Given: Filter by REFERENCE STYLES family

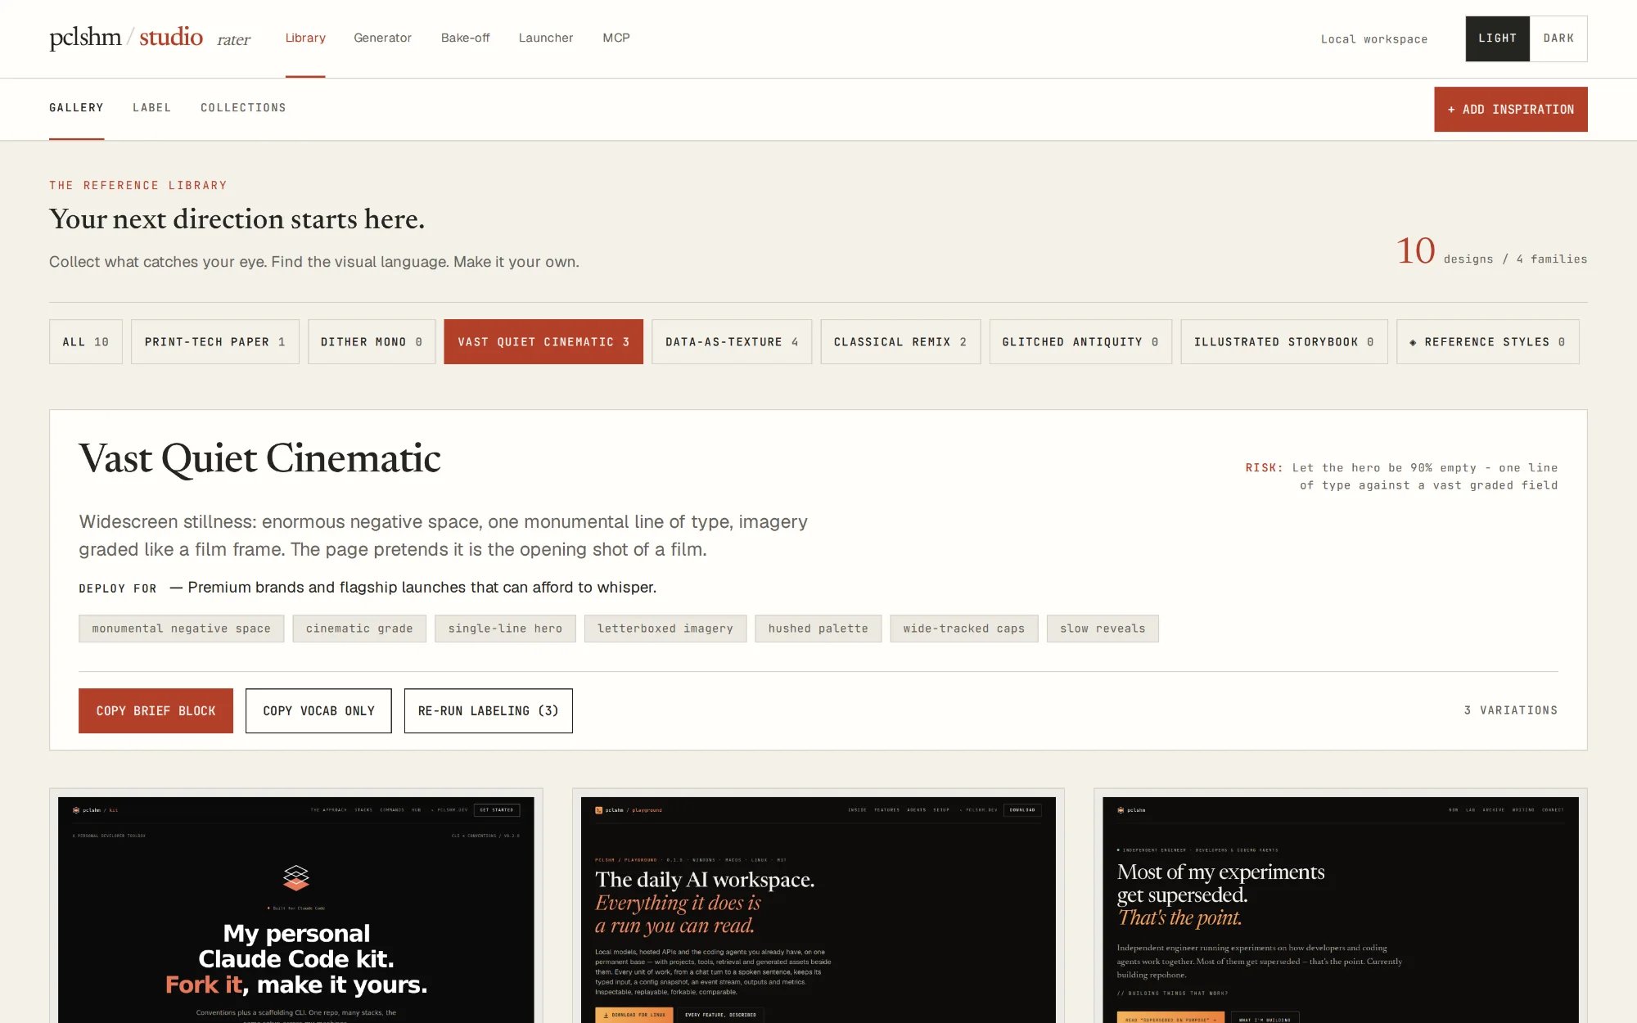Looking at the screenshot, I should 1488,341.
